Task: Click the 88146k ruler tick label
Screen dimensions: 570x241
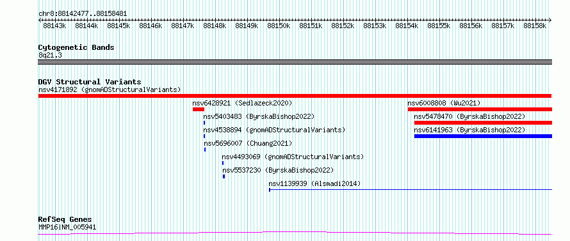Action: click(x=151, y=26)
